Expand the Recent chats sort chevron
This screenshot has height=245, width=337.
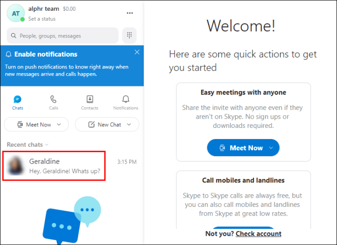(47, 145)
